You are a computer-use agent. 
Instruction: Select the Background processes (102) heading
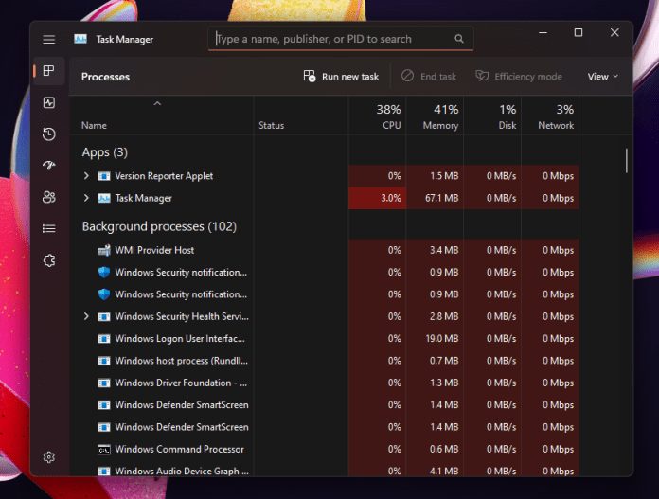click(x=159, y=226)
